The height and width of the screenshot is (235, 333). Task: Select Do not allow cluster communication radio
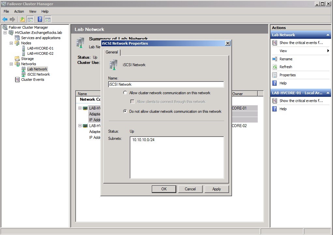pos(125,111)
